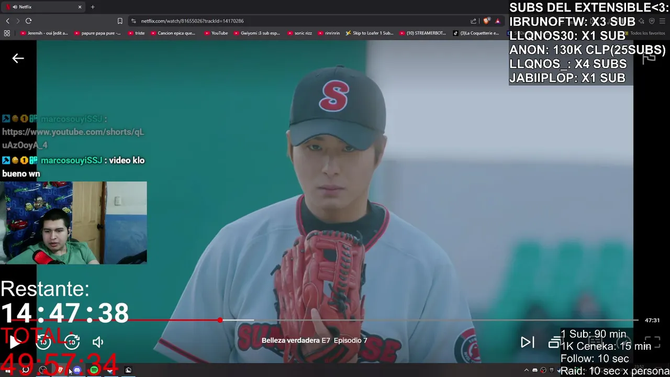Image resolution: width=670 pixels, height=377 pixels.
Task: Expand the system tray hidden icons chevron
Action: 527,370
